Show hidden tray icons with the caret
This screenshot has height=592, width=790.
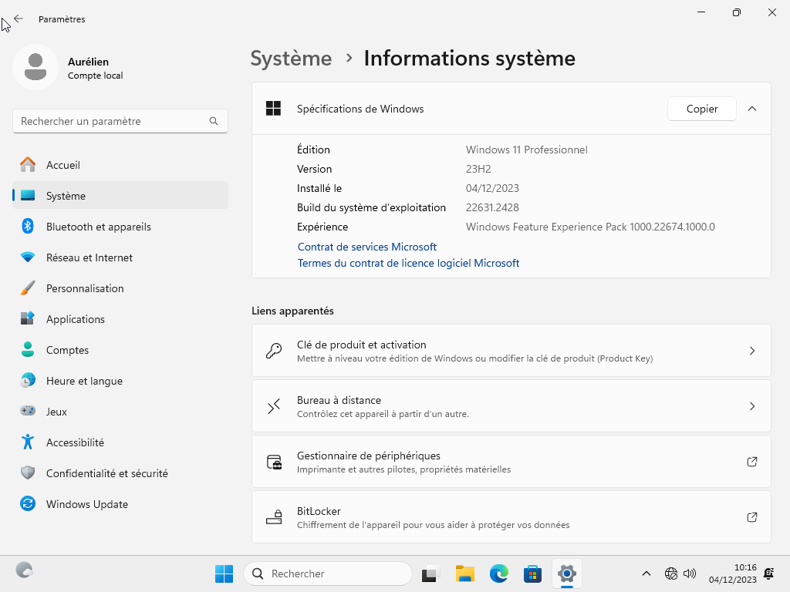click(x=647, y=573)
